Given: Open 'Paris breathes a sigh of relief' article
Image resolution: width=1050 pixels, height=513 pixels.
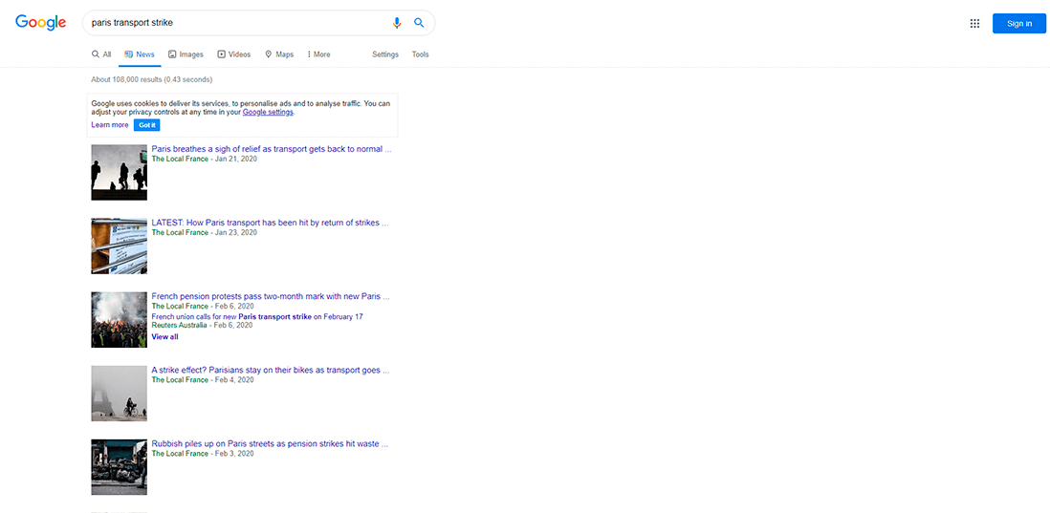Looking at the screenshot, I should click(x=272, y=149).
